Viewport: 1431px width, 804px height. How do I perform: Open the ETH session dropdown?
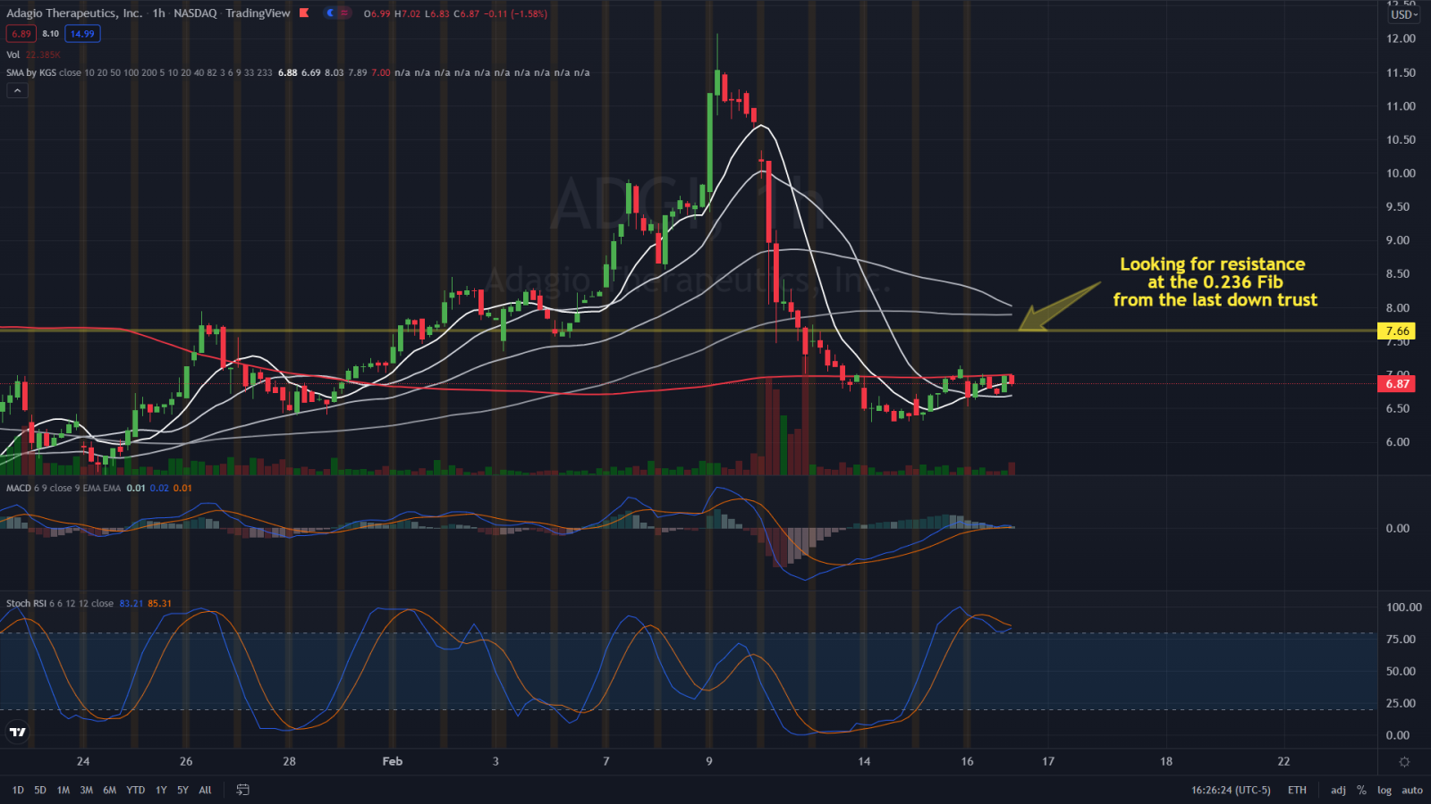1297,790
